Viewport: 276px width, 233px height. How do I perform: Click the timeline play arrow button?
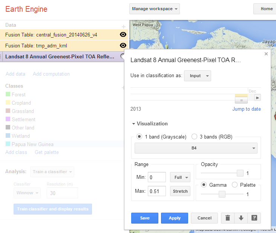258,98
